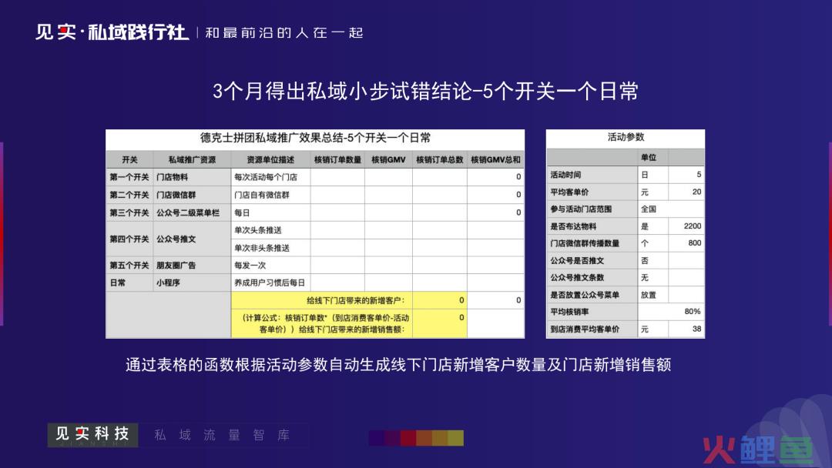Click the '见实科技' footer logo

(x=93, y=435)
